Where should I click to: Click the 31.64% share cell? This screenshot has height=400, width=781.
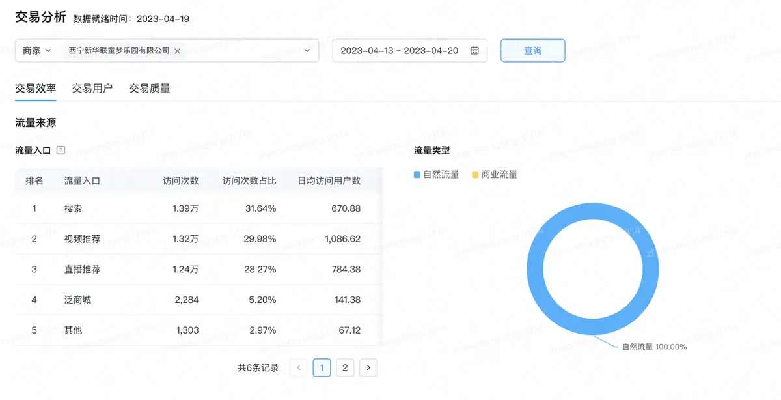click(260, 209)
